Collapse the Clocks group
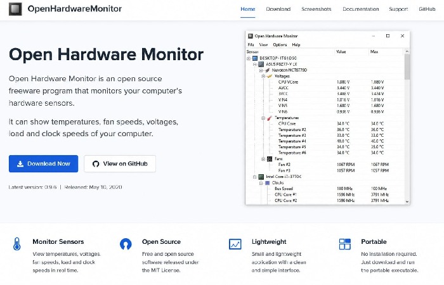Viewport: 444px width, 285px height. tap(261, 183)
